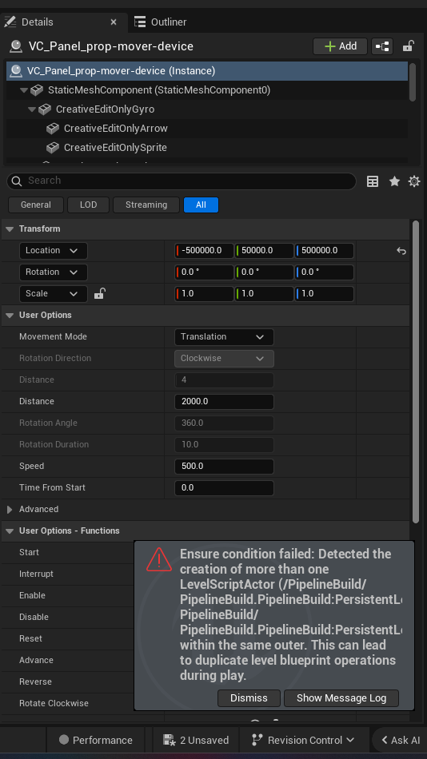Select the Streaming filter tab
This screenshot has width=427, height=759.
click(x=146, y=205)
